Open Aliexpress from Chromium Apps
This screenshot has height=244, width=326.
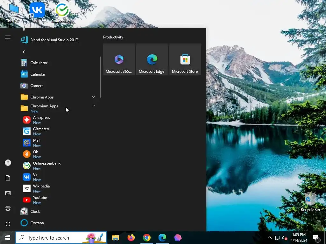pos(58,120)
